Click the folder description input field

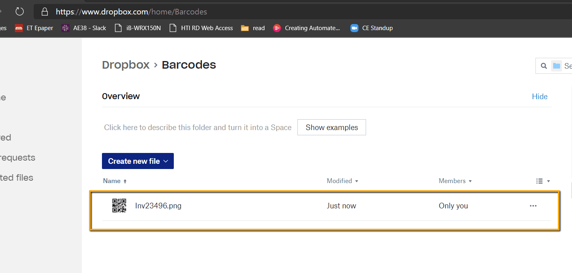[197, 127]
